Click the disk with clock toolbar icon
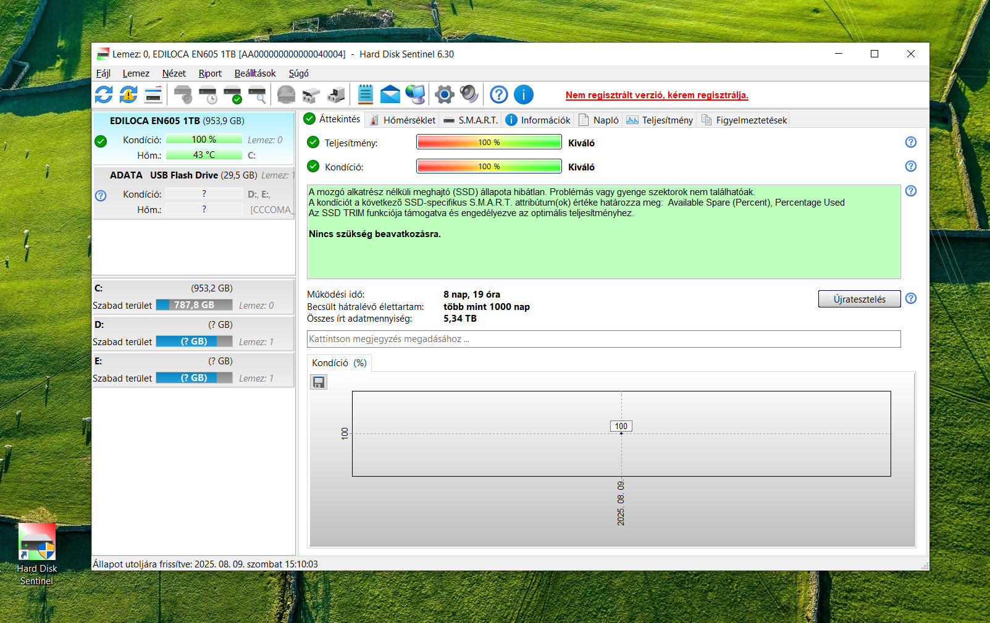 (x=208, y=94)
